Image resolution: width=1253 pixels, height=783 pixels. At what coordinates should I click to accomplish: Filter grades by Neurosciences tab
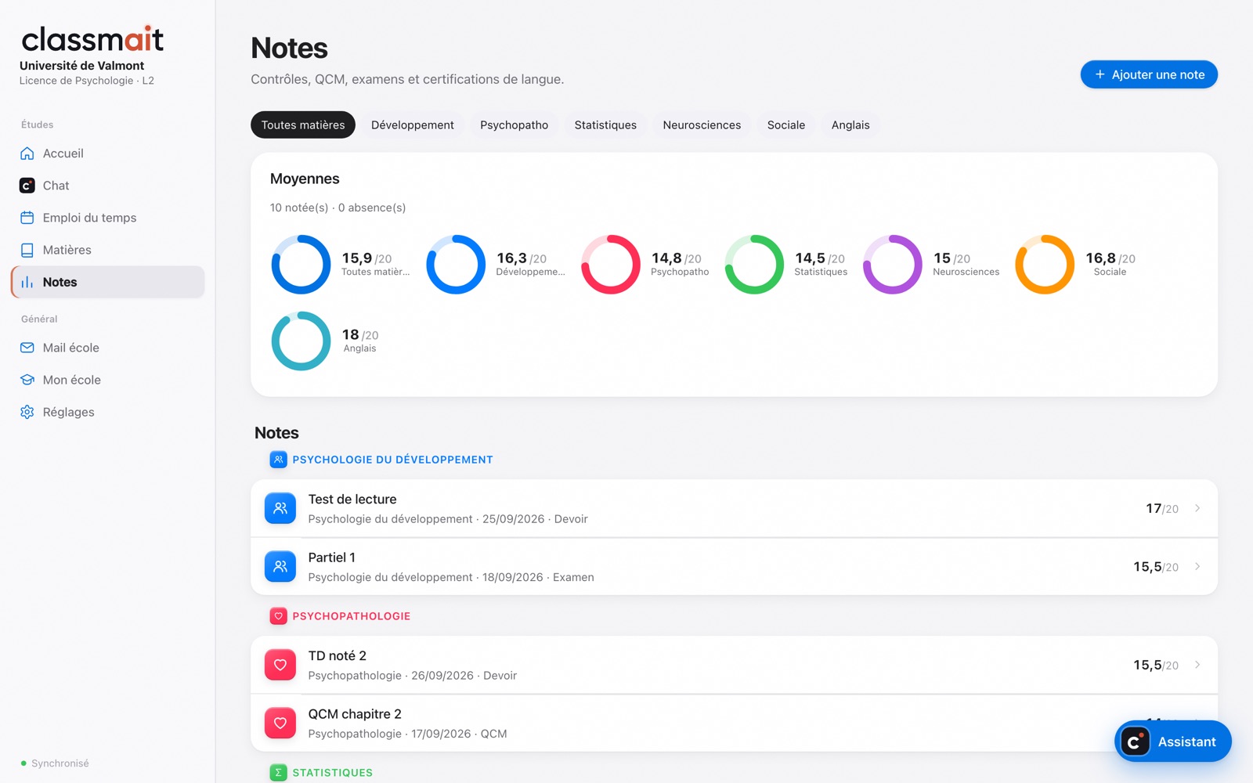pos(702,124)
